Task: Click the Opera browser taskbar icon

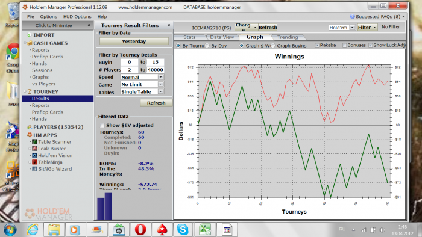Action: pyautogui.click(x=140, y=230)
